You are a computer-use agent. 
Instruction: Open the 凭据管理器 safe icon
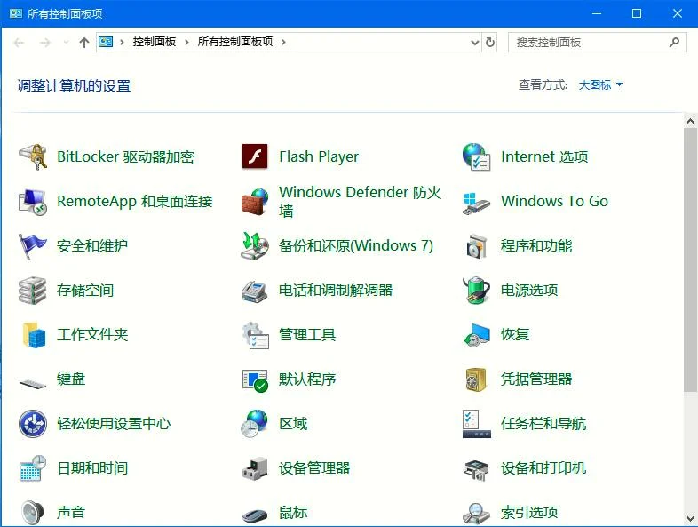coord(477,379)
